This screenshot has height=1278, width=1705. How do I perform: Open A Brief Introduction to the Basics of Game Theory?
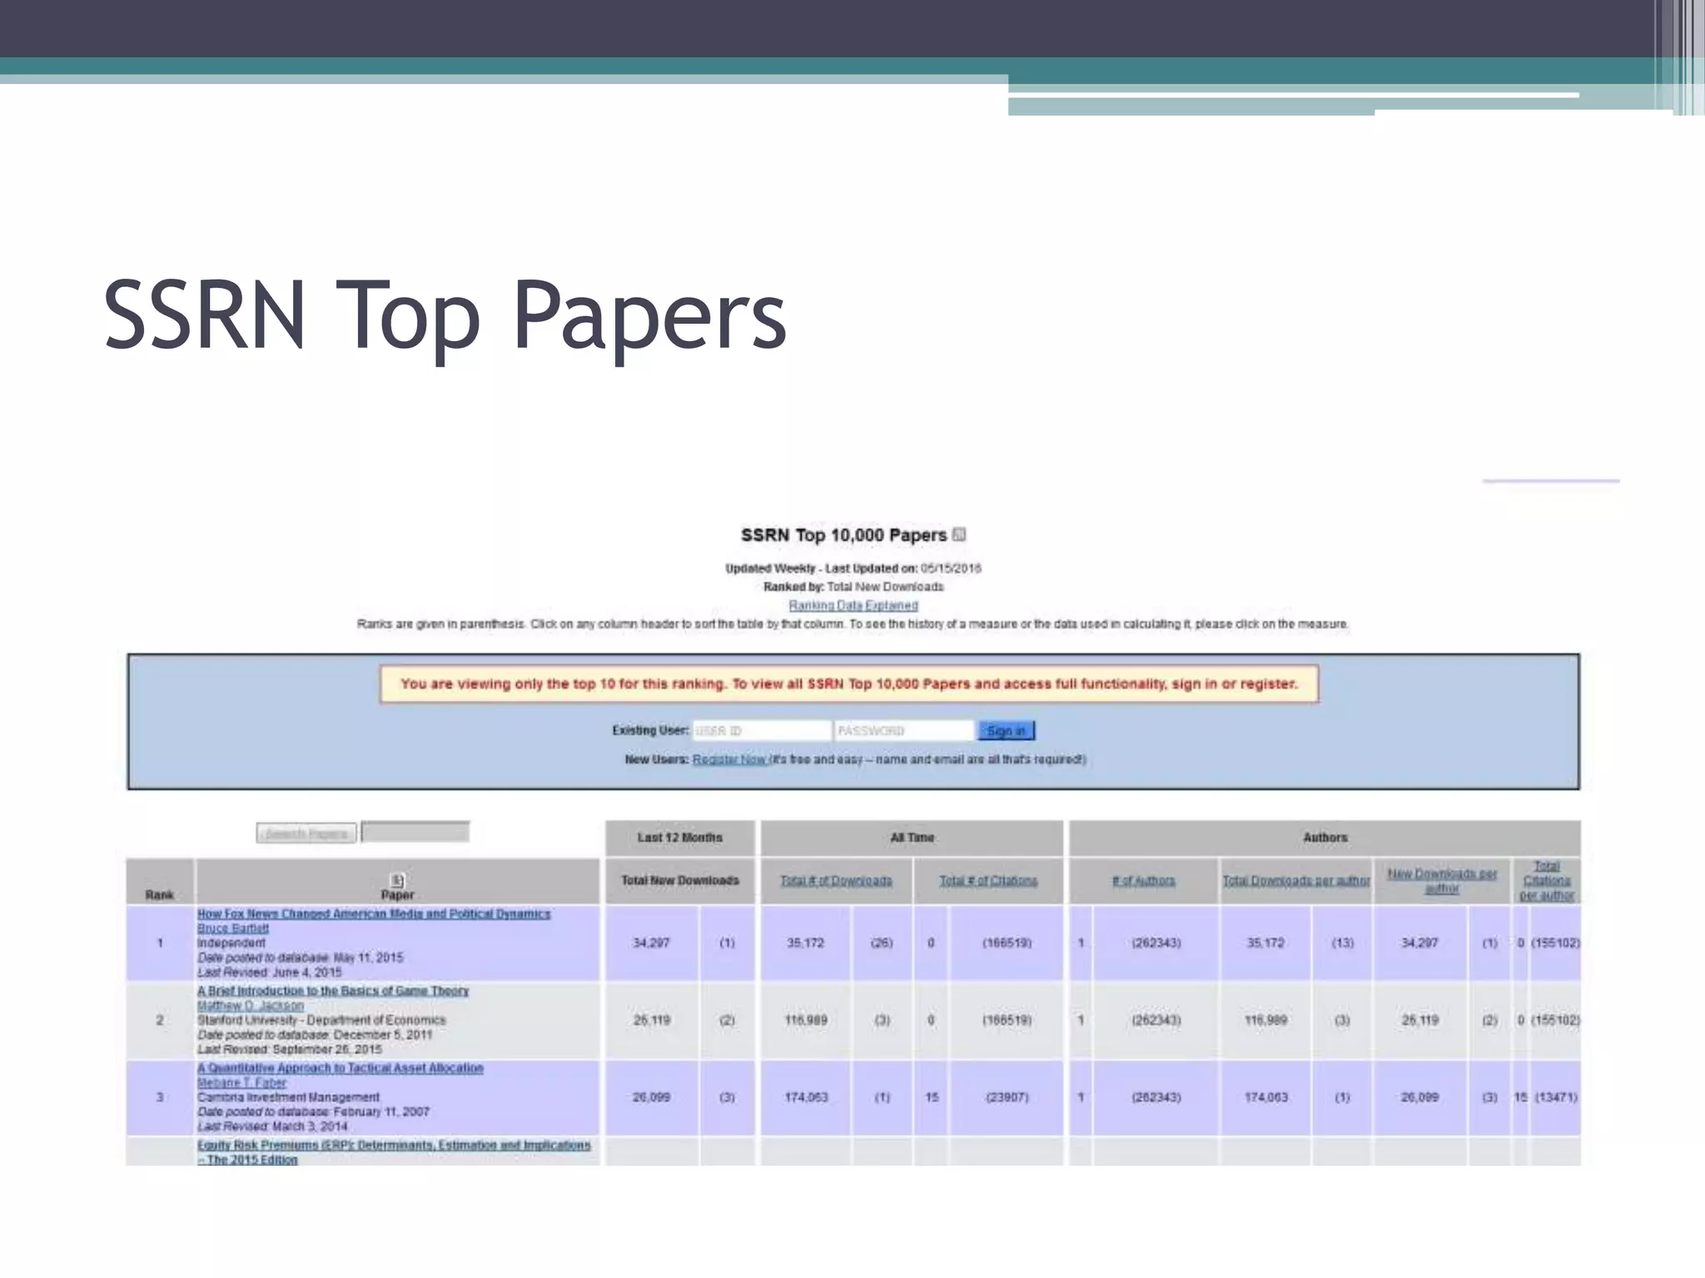click(333, 991)
